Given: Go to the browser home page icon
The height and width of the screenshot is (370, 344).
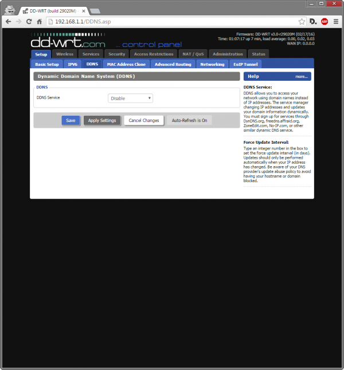Looking at the screenshot, I should pyautogui.click(x=39, y=21).
